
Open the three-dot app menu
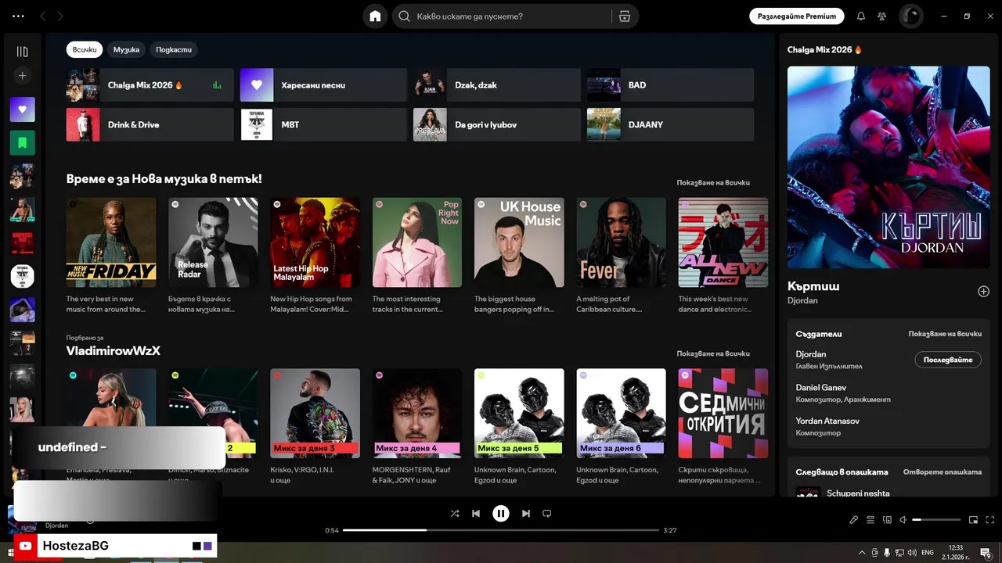click(x=18, y=16)
